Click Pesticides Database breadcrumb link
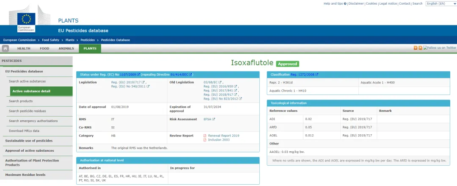 coord(116,40)
